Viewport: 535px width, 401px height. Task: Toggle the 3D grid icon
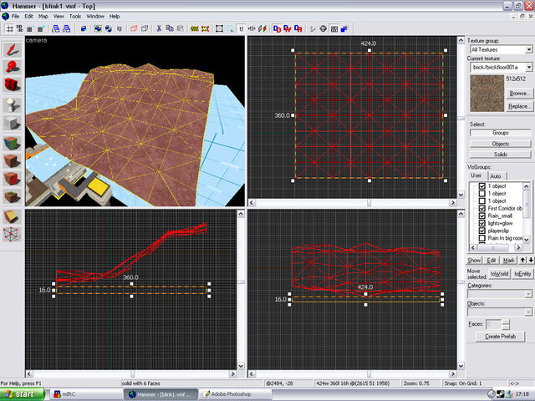click(19, 29)
